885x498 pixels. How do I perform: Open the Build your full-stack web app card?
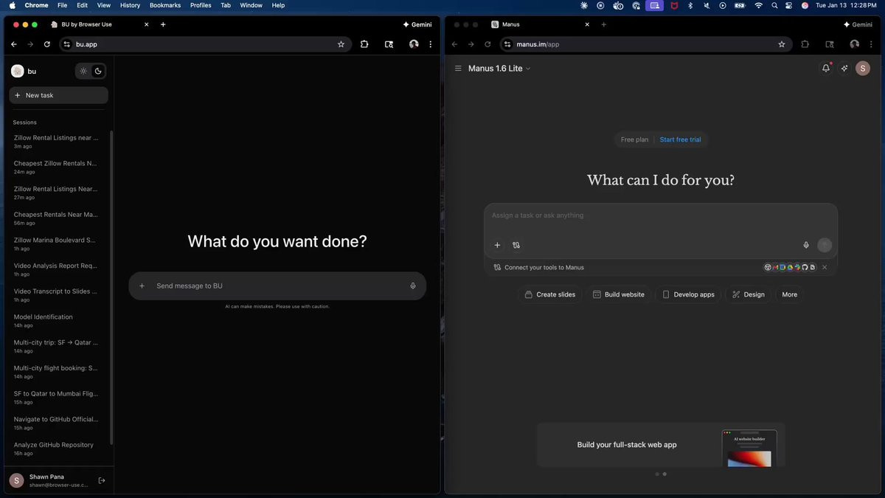661,445
